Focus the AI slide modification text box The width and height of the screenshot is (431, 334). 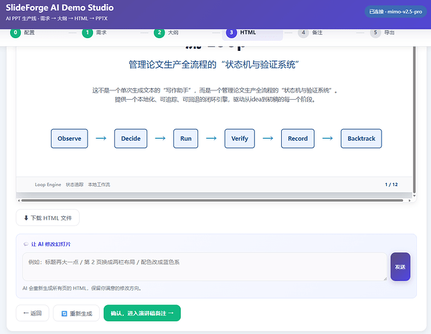[x=205, y=266]
